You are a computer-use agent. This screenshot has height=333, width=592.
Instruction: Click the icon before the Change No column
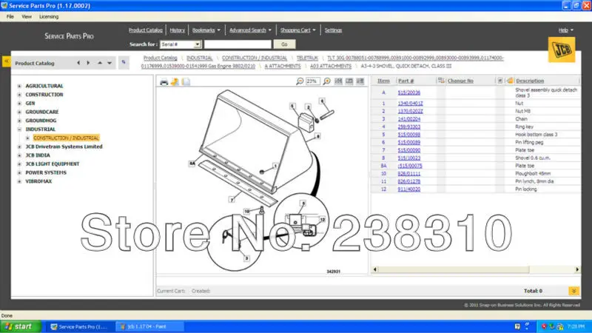point(441,81)
